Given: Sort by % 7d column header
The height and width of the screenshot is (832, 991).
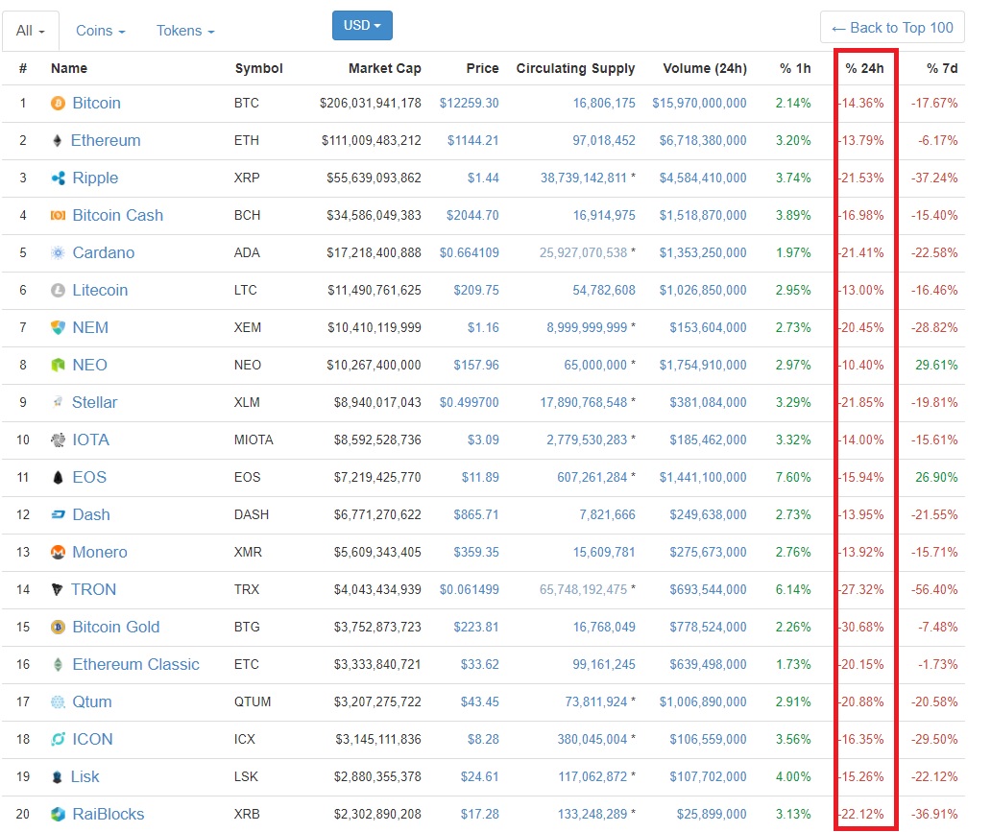Looking at the screenshot, I should click(x=942, y=68).
